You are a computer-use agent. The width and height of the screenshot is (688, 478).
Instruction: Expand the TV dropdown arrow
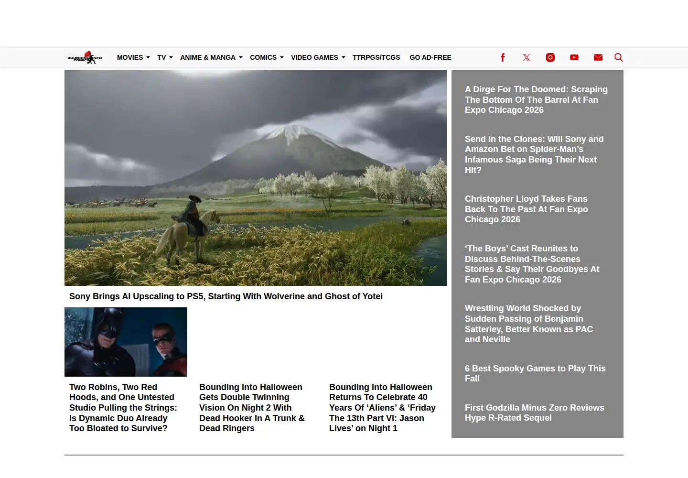coord(171,57)
